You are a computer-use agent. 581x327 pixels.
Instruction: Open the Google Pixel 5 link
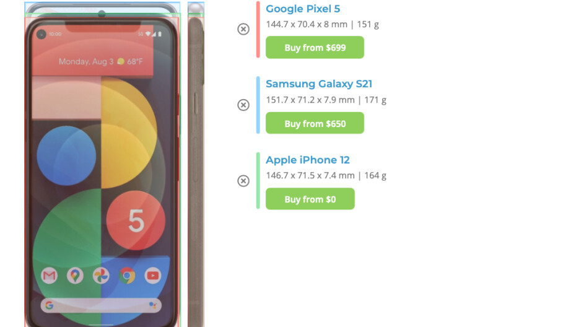(303, 9)
